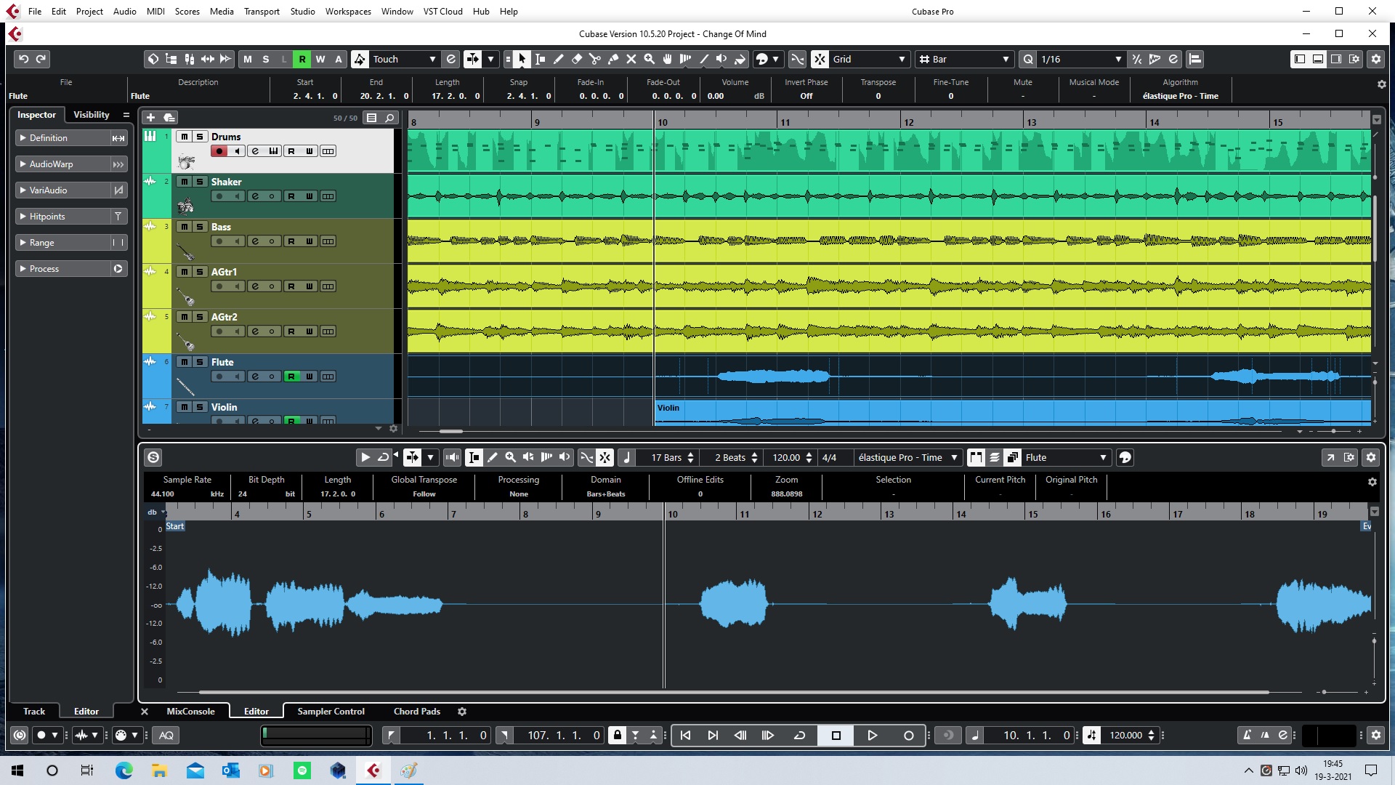Open the 1/16 quantize preset dropdown
The width and height of the screenshot is (1395, 785).
[1117, 59]
